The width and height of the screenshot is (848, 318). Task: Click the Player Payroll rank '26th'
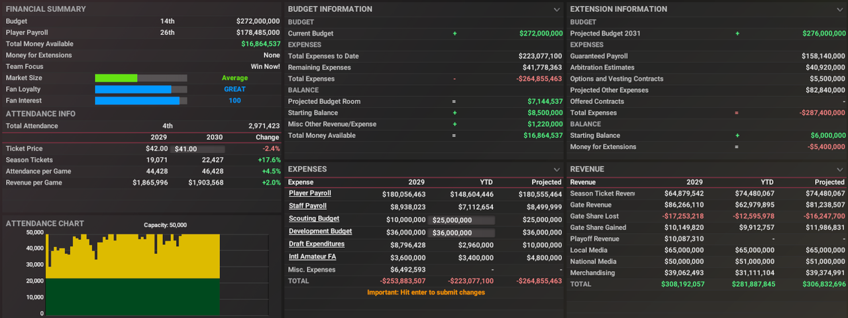click(167, 32)
